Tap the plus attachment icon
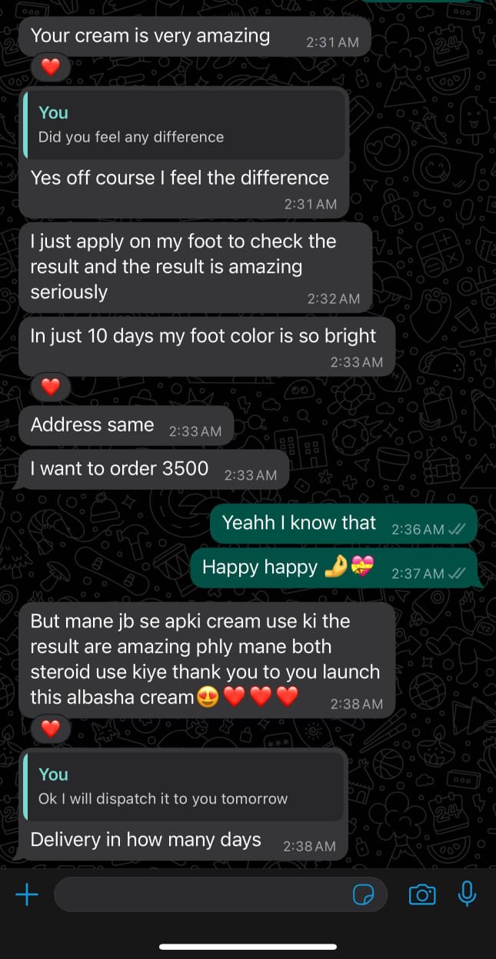The height and width of the screenshot is (959, 496). [x=27, y=894]
